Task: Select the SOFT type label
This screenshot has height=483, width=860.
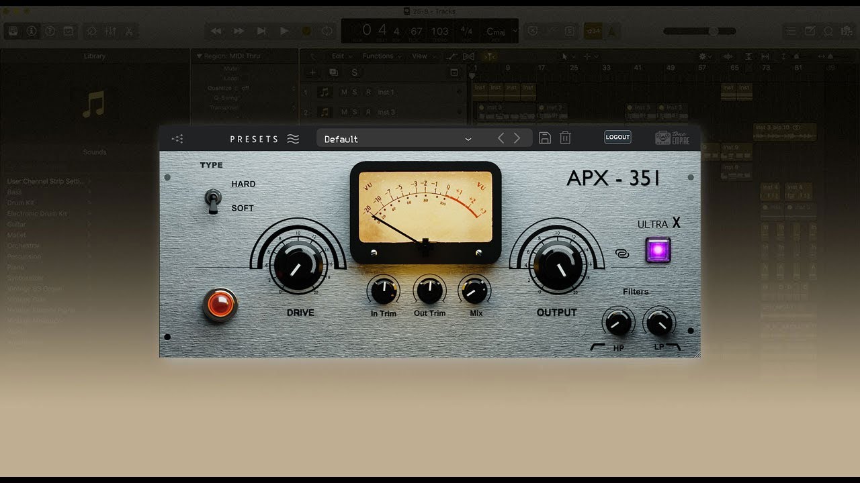Action: (x=243, y=208)
